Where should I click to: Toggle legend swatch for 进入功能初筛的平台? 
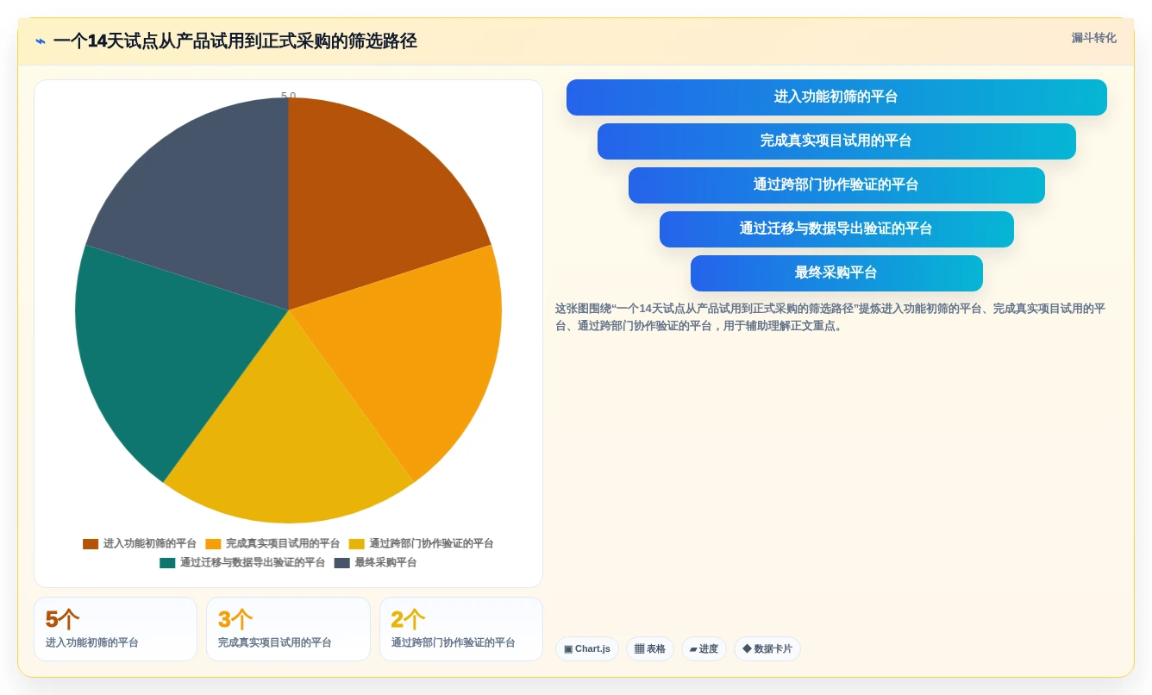[x=91, y=544]
